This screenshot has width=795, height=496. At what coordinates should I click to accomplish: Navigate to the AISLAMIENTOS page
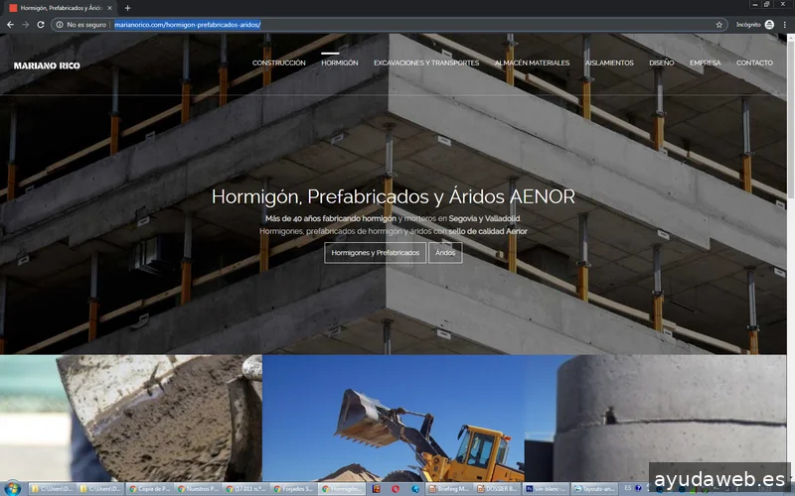pyautogui.click(x=609, y=62)
